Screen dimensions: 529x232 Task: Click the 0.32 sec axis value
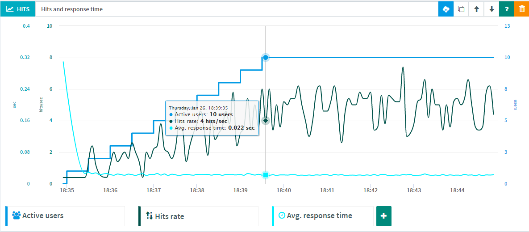pyautogui.click(x=25, y=57)
